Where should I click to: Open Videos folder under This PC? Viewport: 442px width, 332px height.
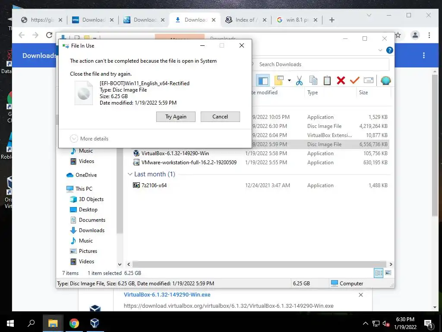pos(82,262)
